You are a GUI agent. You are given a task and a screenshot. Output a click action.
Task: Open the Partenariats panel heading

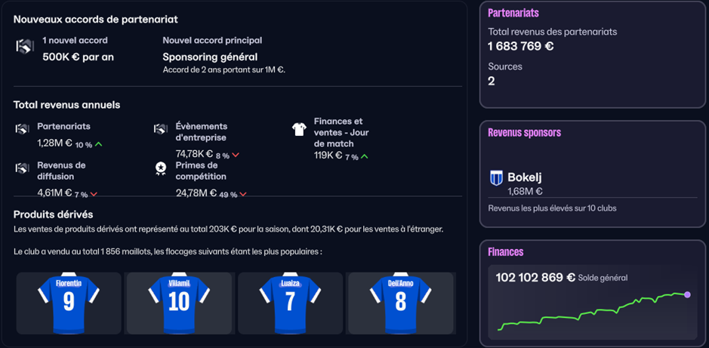click(513, 13)
